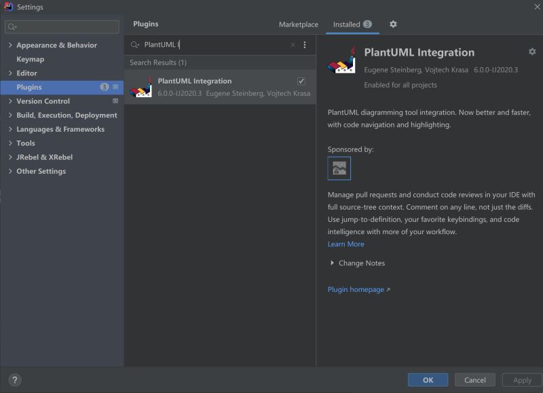
Task: Open the plugin search options menu
Action: 305,45
